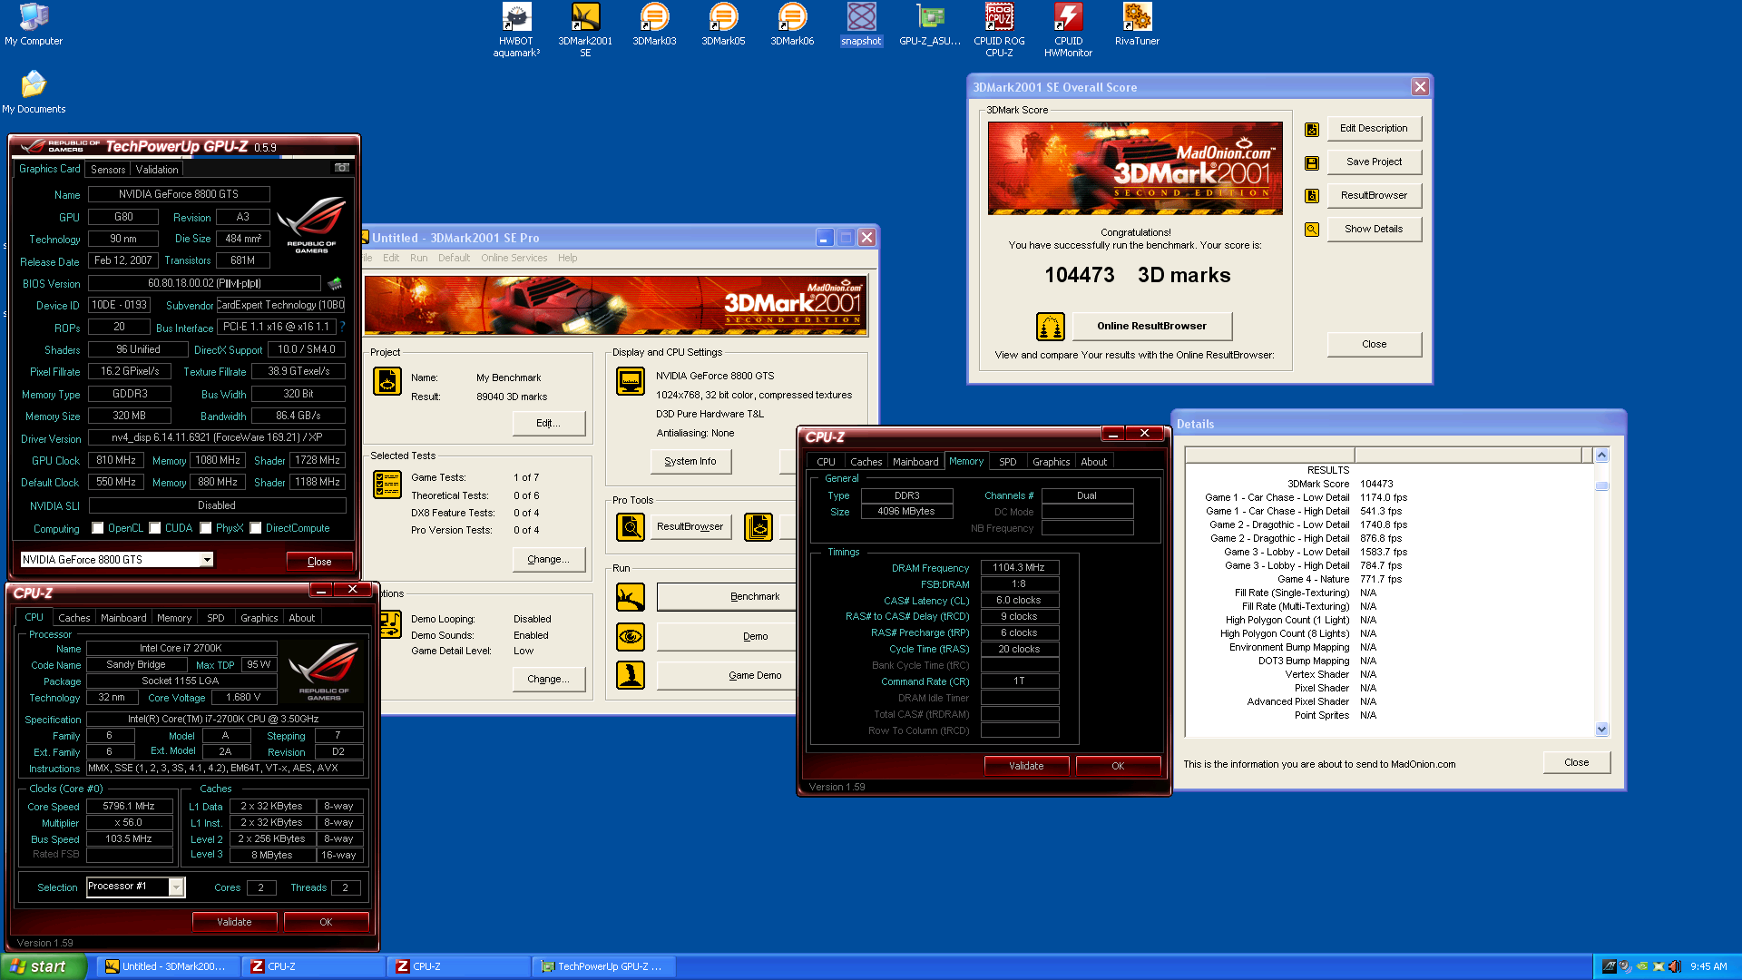Click OK in the left CPU-Z window
1742x980 pixels.
point(327,922)
